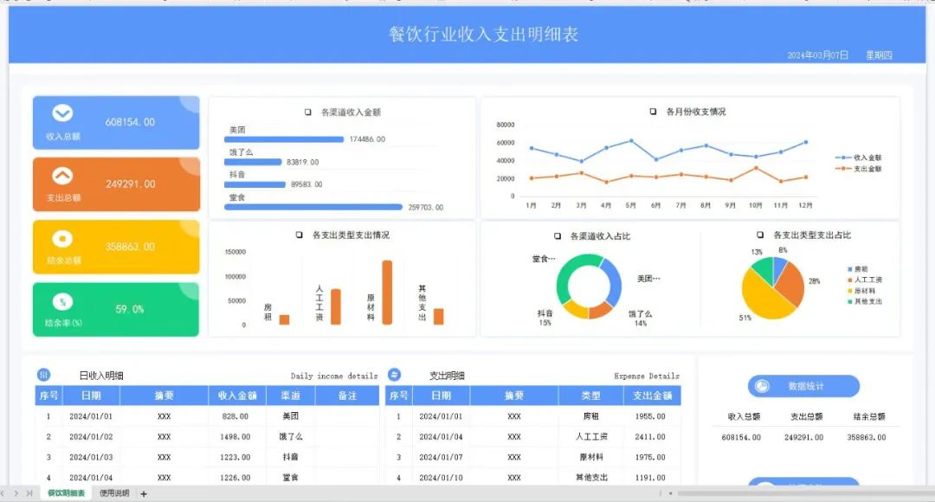Click the 类型 column header in expense table
Screen dimensions: 935x502
pos(591,396)
